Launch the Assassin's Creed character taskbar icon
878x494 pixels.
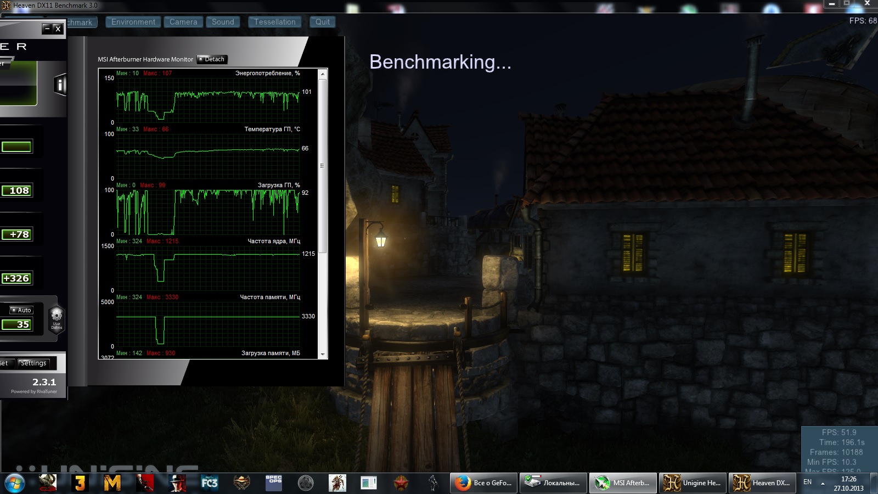point(337,483)
